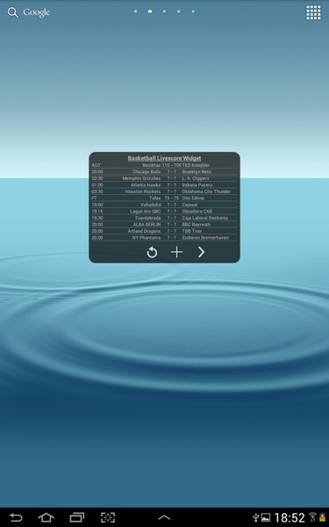Tap the plus icon in the widget
This screenshot has width=329, height=527.
[x=176, y=252]
